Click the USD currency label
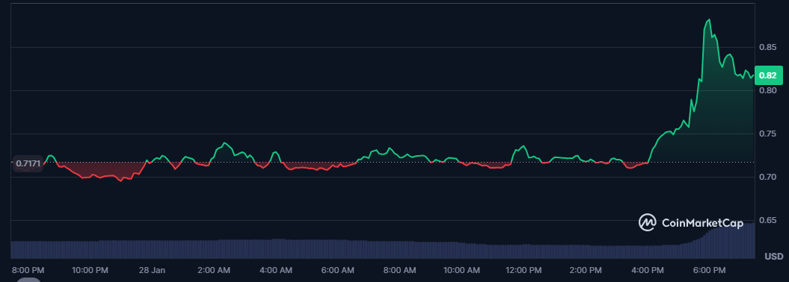Viewport: 789px width, 282px height. tap(773, 257)
